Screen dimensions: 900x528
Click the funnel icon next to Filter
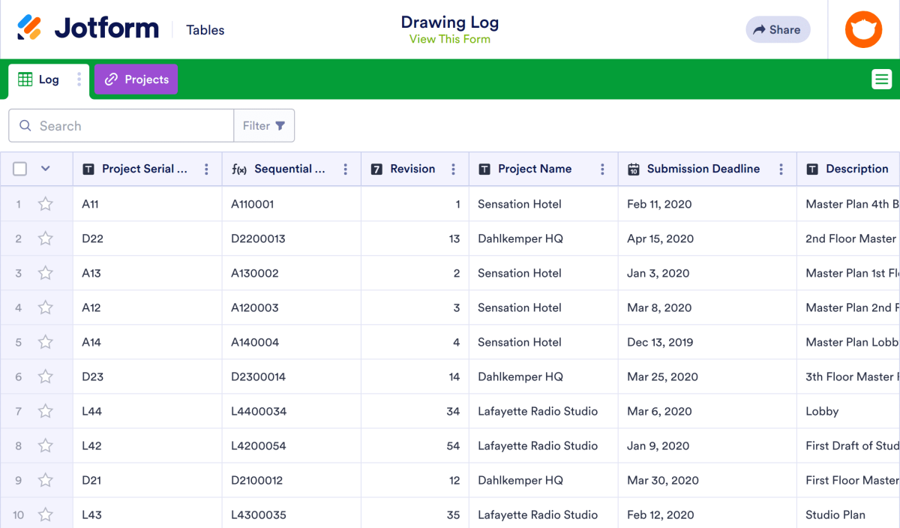click(x=280, y=125)
